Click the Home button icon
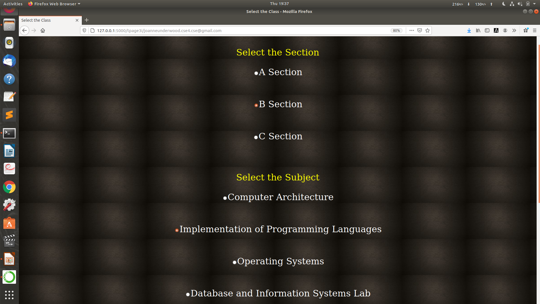 point(43,30)
